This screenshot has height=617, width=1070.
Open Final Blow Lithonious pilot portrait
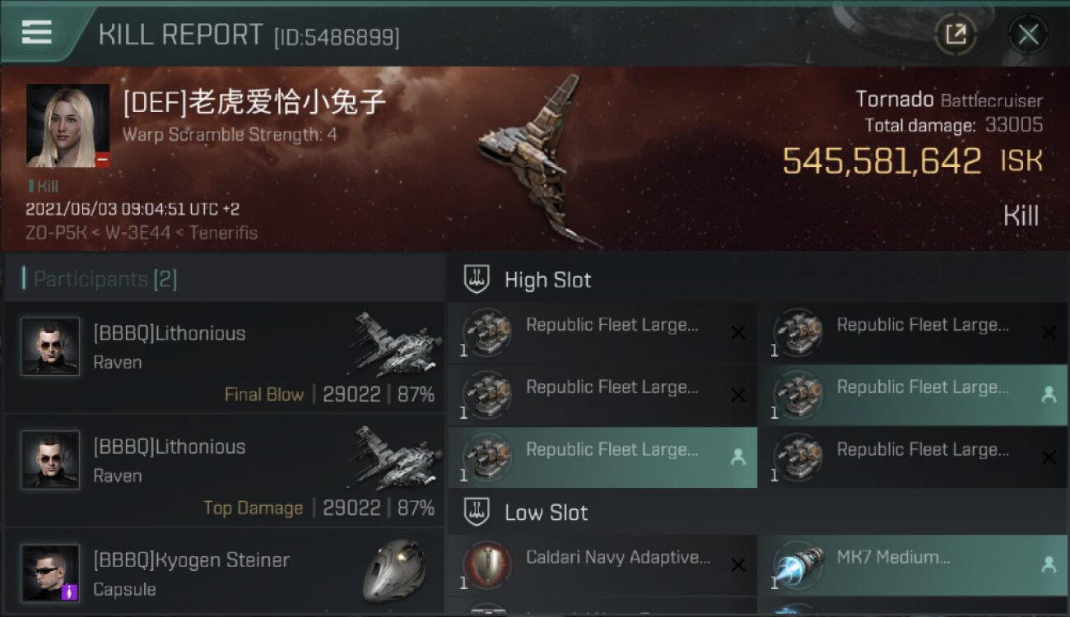[x=50, y=346]
